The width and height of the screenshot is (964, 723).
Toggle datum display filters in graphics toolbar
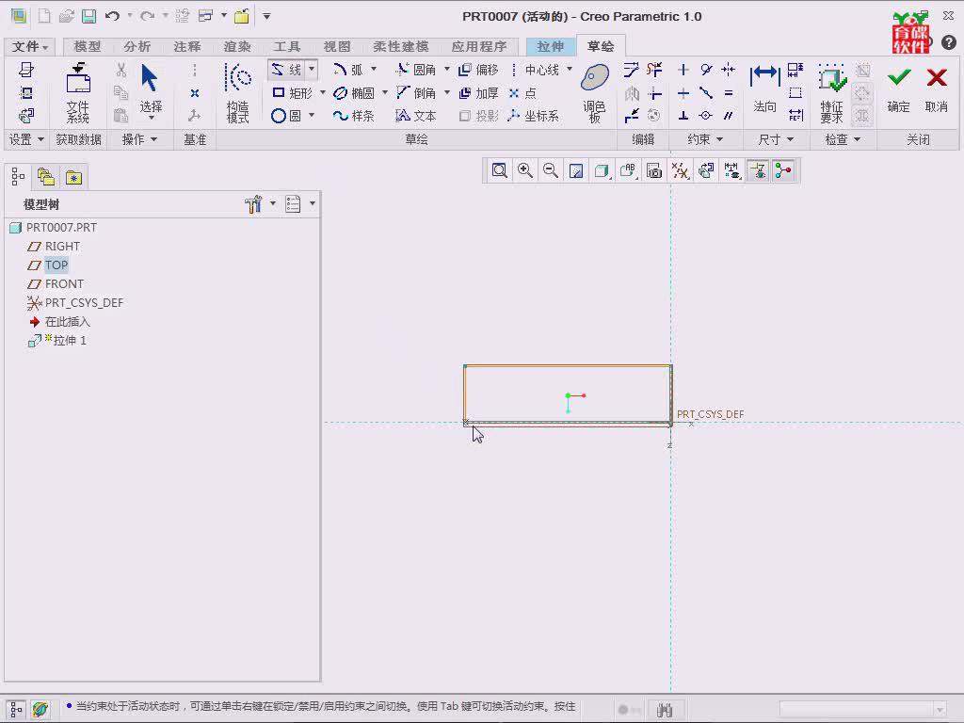pyautogui.click(x=680, y=171)
